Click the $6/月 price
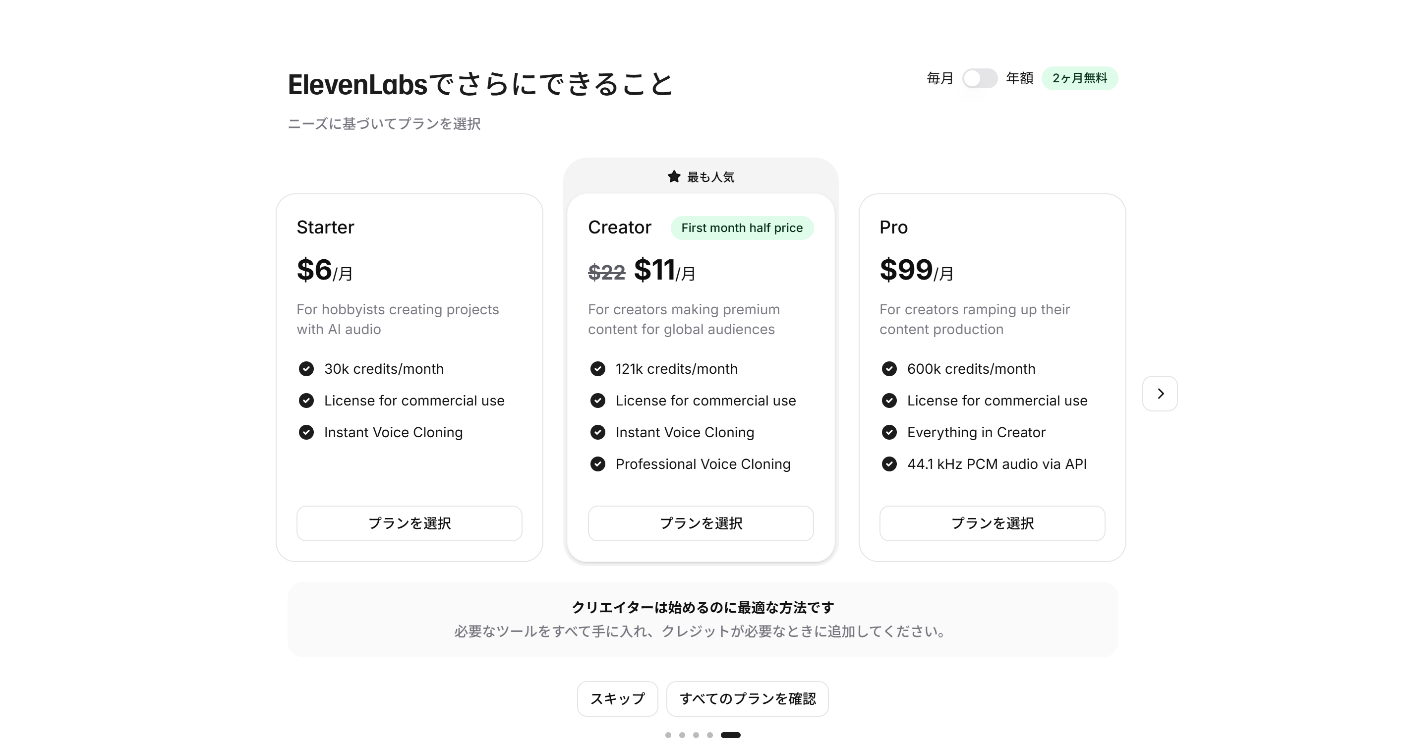This screenshot has width=1405, height=748. pos(325,270)
